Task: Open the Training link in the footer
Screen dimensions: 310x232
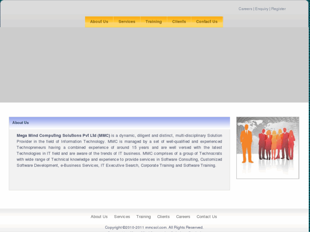Action: point(144,217)
